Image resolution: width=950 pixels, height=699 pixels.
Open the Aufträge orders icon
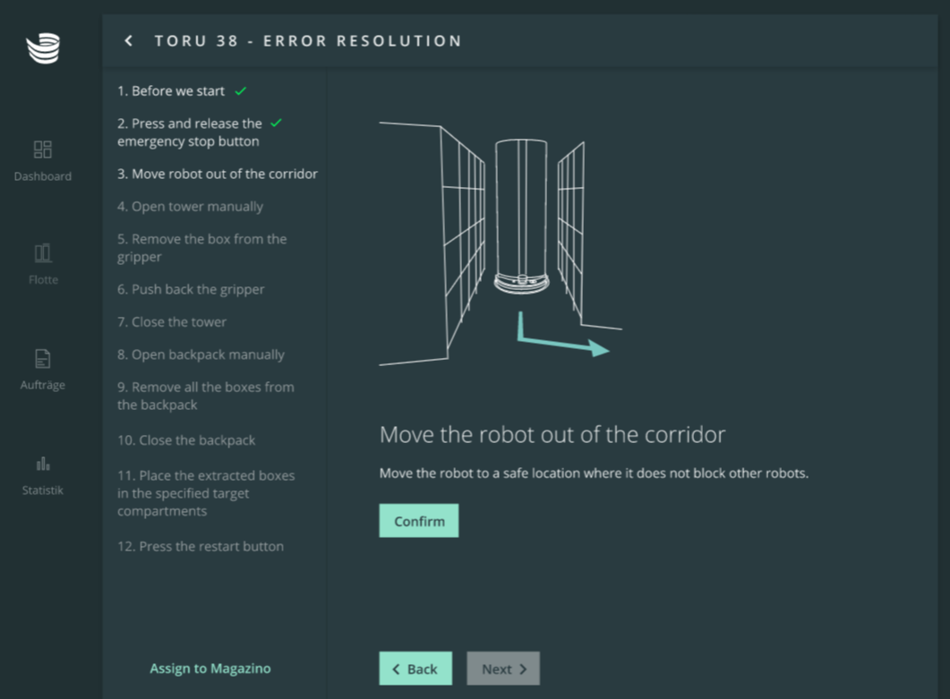(43, 359)
